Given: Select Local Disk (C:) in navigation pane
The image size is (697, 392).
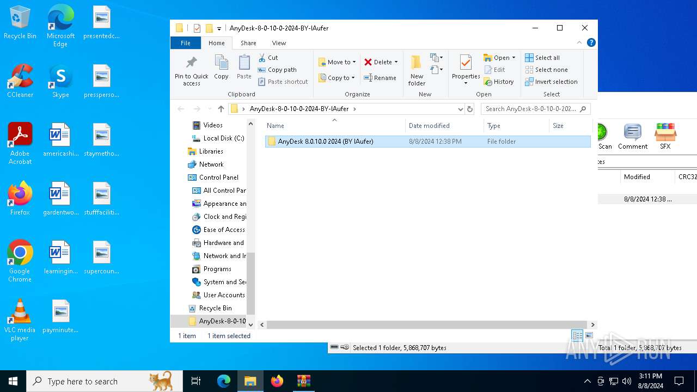Looking at the screenshot, I should click(x=217, y=138).
